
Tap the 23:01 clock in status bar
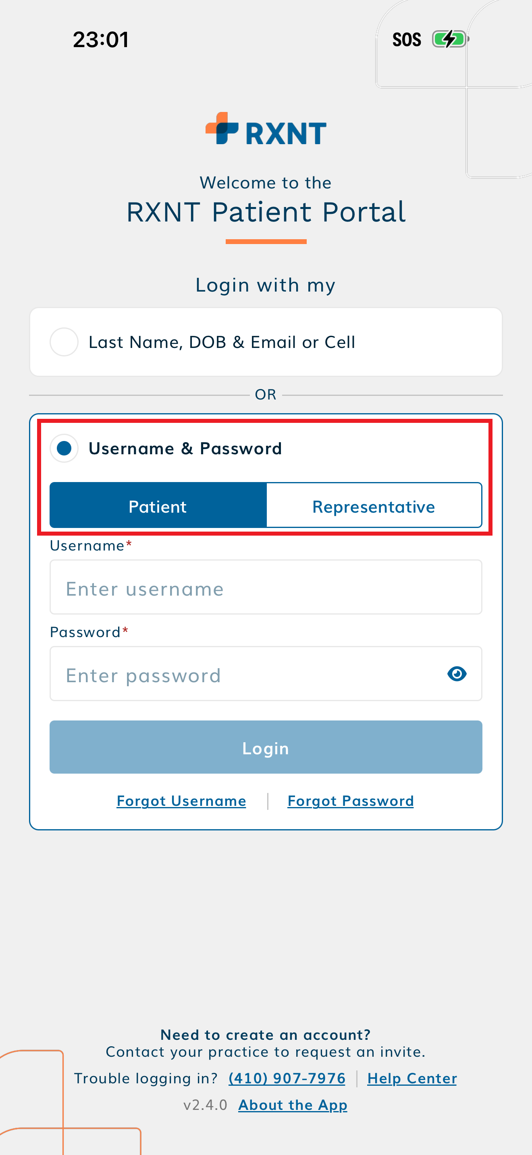tap(101, 39)
